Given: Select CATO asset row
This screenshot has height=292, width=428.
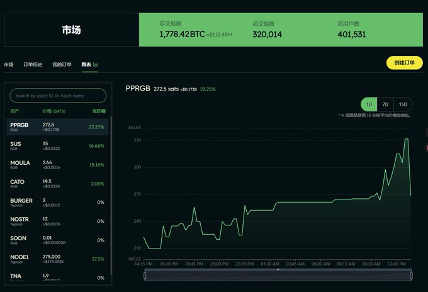Looking at the screenshot, I should [57, 183].
